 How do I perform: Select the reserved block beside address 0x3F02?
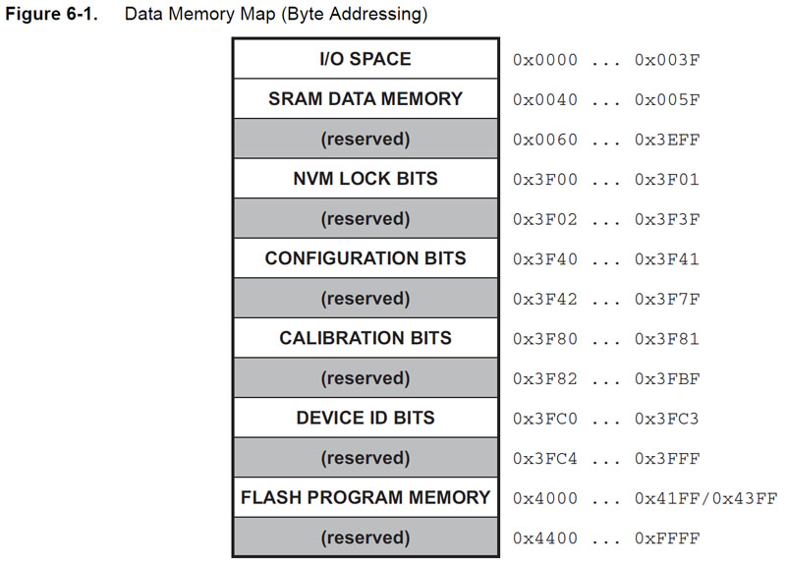click(x=365, y=219)
